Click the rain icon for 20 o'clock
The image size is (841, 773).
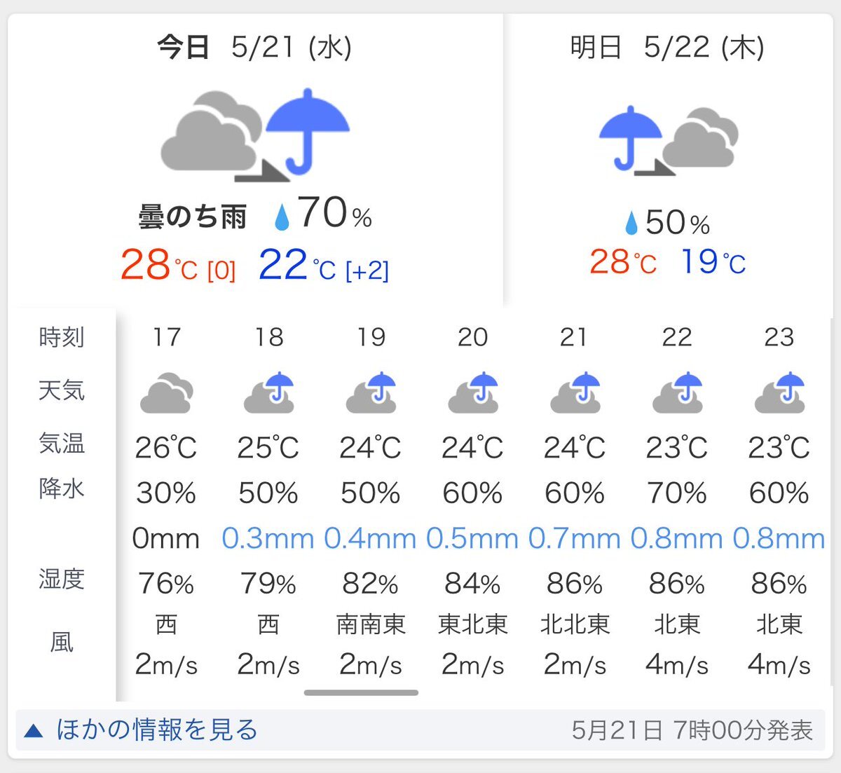click(473, 392)
